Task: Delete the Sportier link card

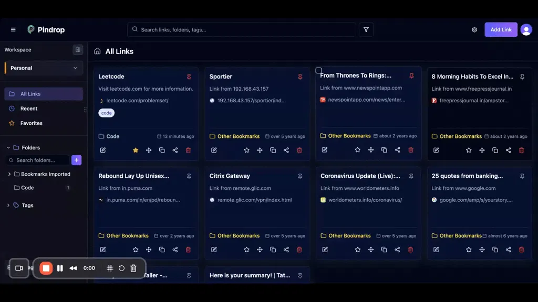Action: (x=299, y=150)
